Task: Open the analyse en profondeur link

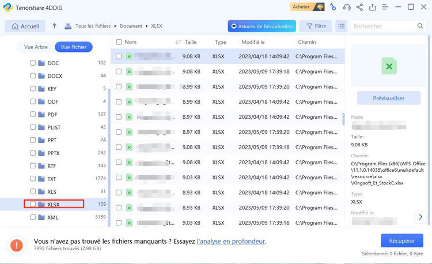Action: [230, 241]
